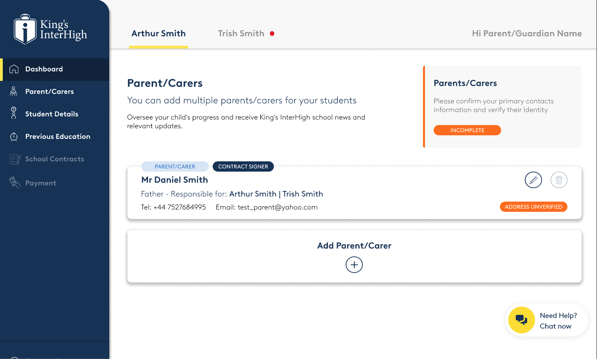Click the King's InterHigh logo
597x359 pixels.
coord(51,29)
